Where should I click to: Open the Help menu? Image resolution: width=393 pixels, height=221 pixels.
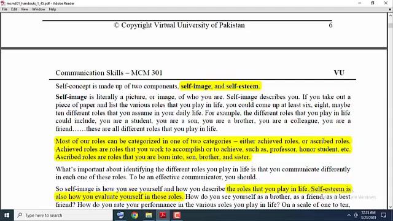[52, 9]
